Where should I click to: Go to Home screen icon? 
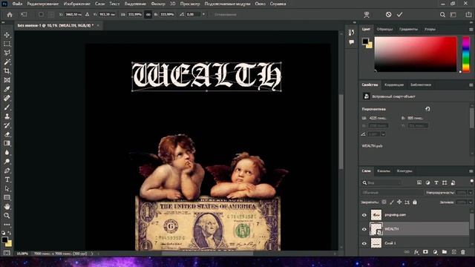pyautogui.click(x=10, y=15)
